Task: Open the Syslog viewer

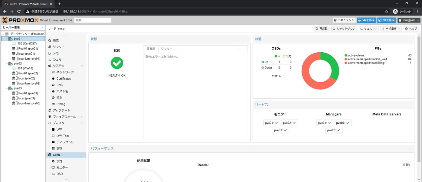Action: pyautogui.click(x=61, y=104)
